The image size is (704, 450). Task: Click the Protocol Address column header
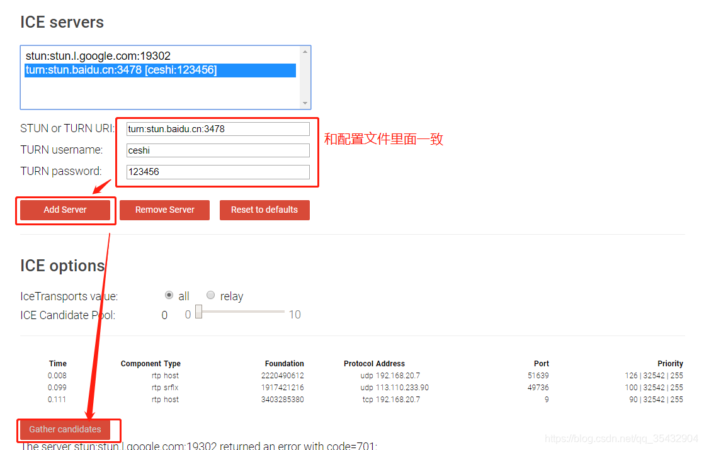pyautogui.click(x=374, y=363)
